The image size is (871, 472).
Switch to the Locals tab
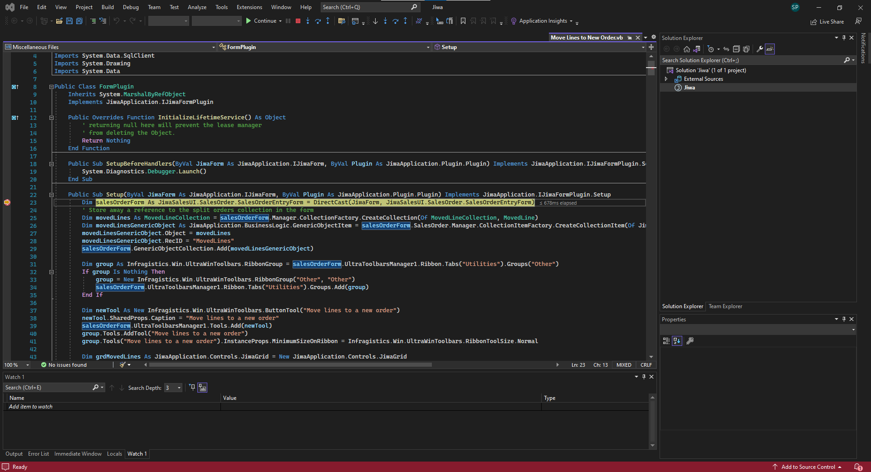point(114,454)
